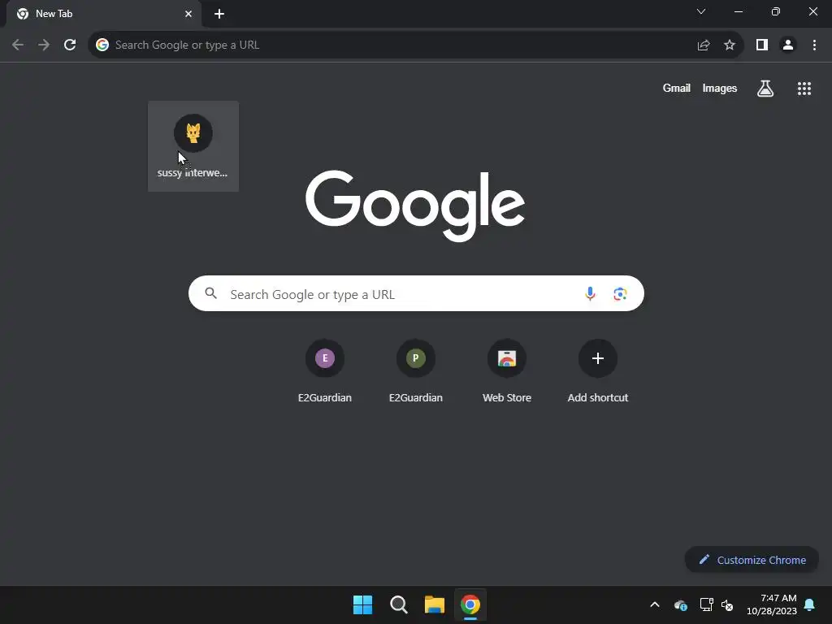The height and width of the screenshot is (624, 832).
Task: Start voice search with microphone icon
Action: pos(590,293)
